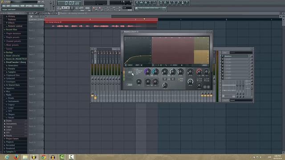
Task: Open the HELP menu
Action: [41, 6]
